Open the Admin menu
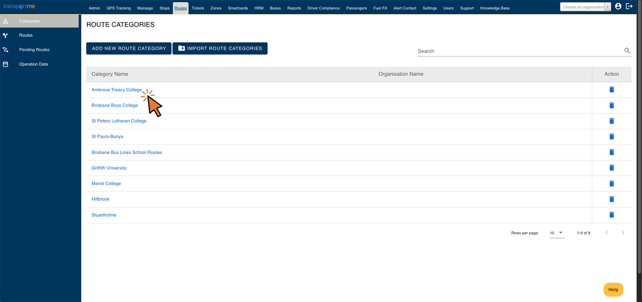The height and width of the screenshot is (302, 642). click(94, 8)
